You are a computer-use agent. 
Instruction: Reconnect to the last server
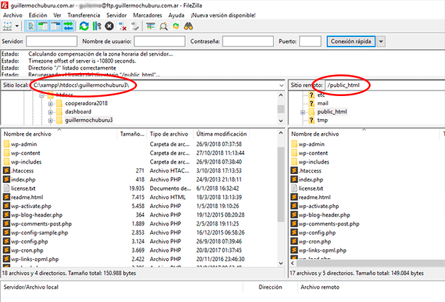point(135,26)
